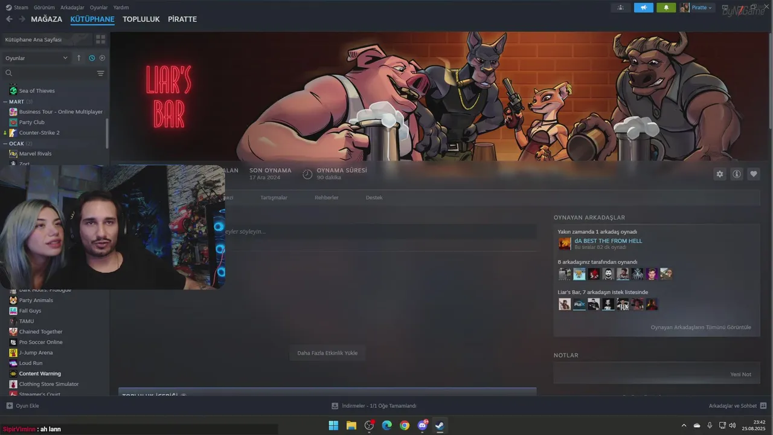Open the green notifications bell
Image resolution: width=773 pixels, height=435 pixels.
point(667,7)
